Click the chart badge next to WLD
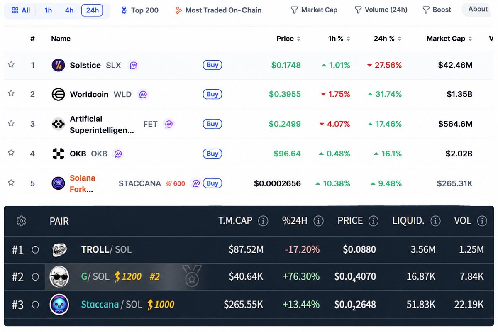498x332 pixels. (x=143, y=94)
